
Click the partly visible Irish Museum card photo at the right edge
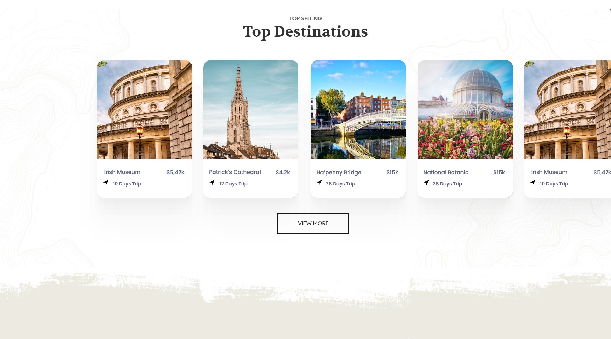(x=567, y=109)
